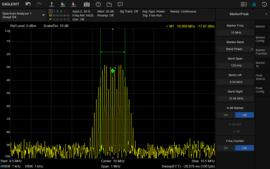Click the M1 marker readout

point(190,26)
